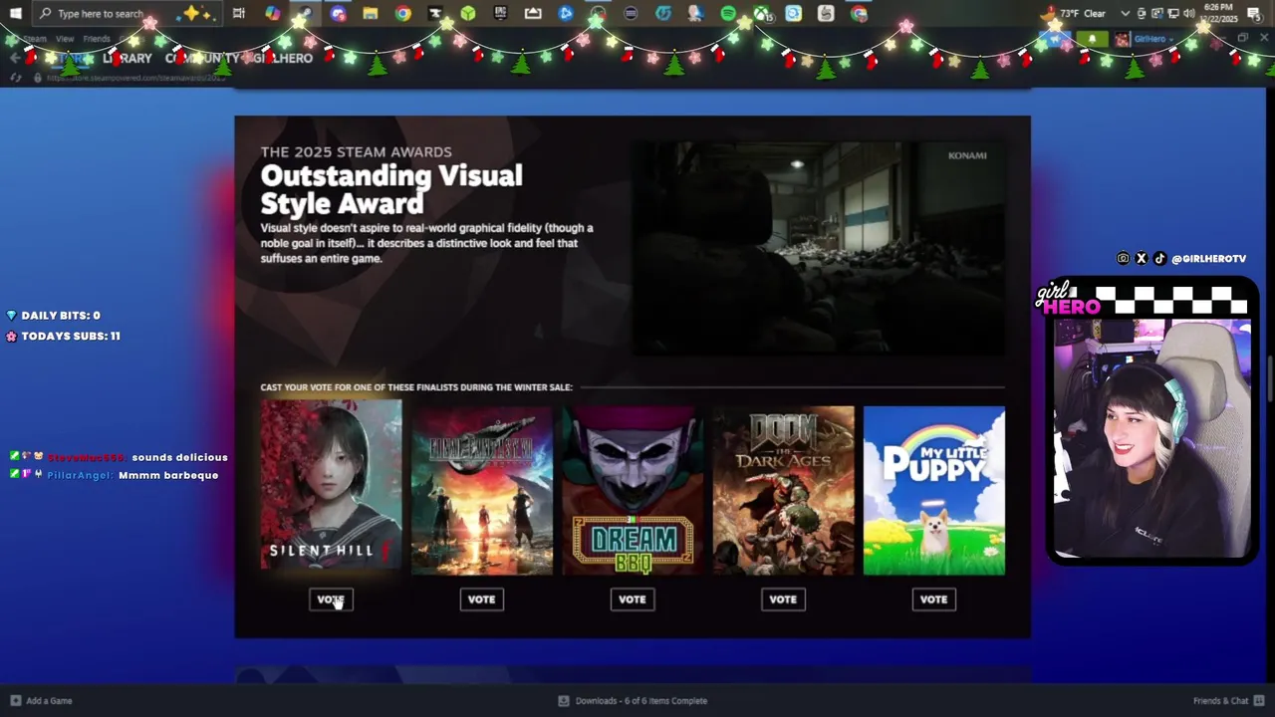The image size is (1275, 717).
Task: Click Add a Game at bottom left
Action: pos(42,700)
